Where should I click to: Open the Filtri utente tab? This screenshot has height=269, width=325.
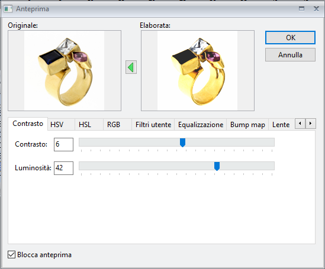click(153, 125)
